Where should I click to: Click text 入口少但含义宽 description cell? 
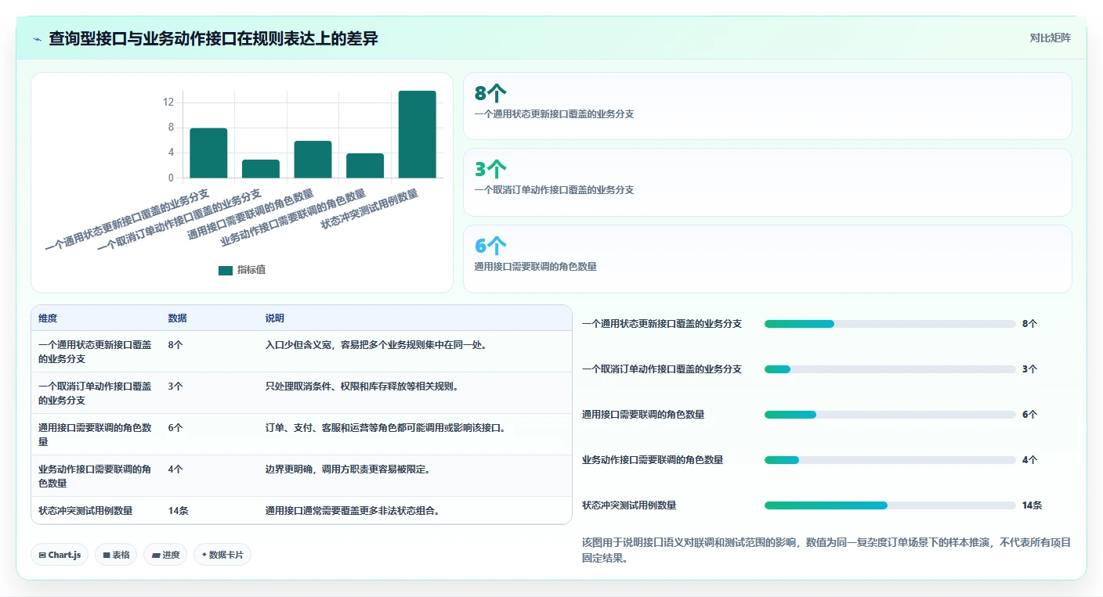click(x=376, y=344)
